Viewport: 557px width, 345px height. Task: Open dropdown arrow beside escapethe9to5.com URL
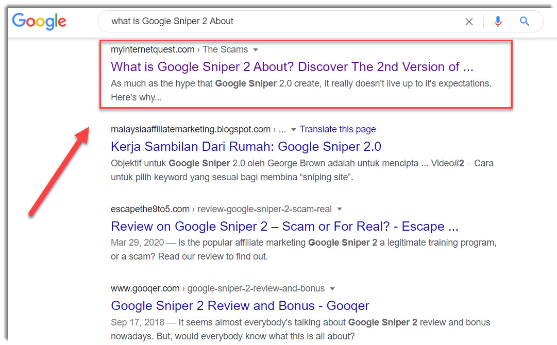(x=340, y=209)
